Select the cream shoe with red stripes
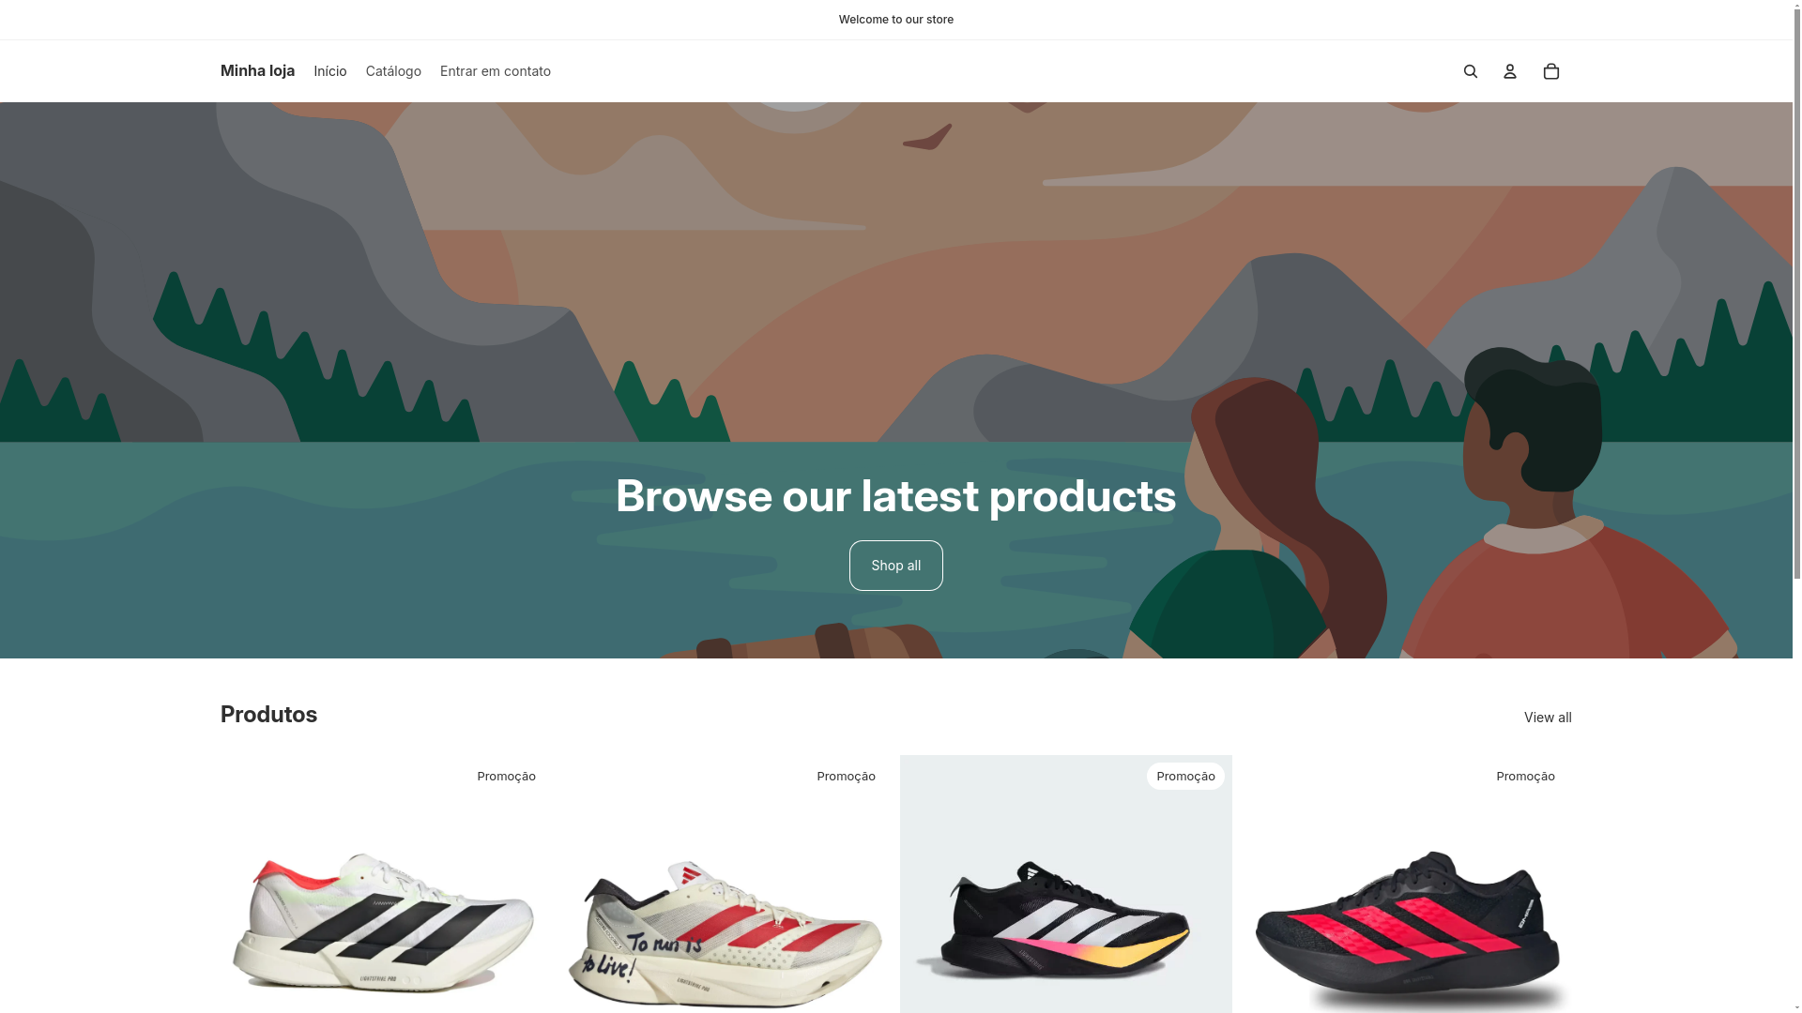 (x=725, y=933)
